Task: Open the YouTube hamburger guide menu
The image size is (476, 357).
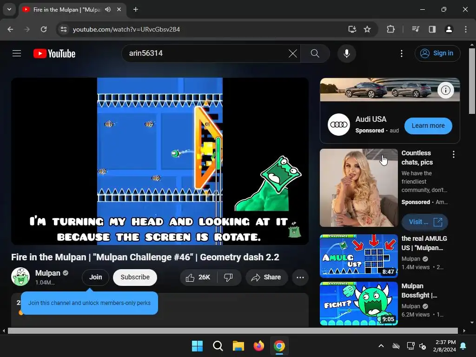Action: [x=17, y=53]
